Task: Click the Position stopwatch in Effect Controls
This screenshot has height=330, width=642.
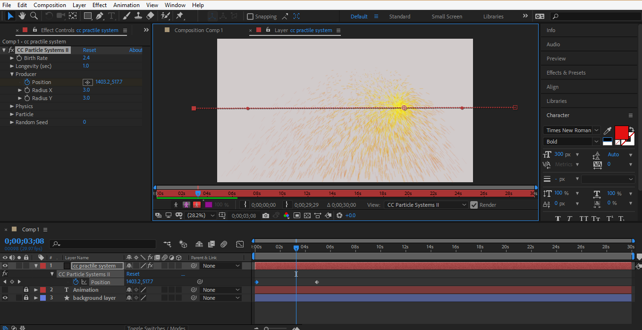Action: tap(27, 82)
